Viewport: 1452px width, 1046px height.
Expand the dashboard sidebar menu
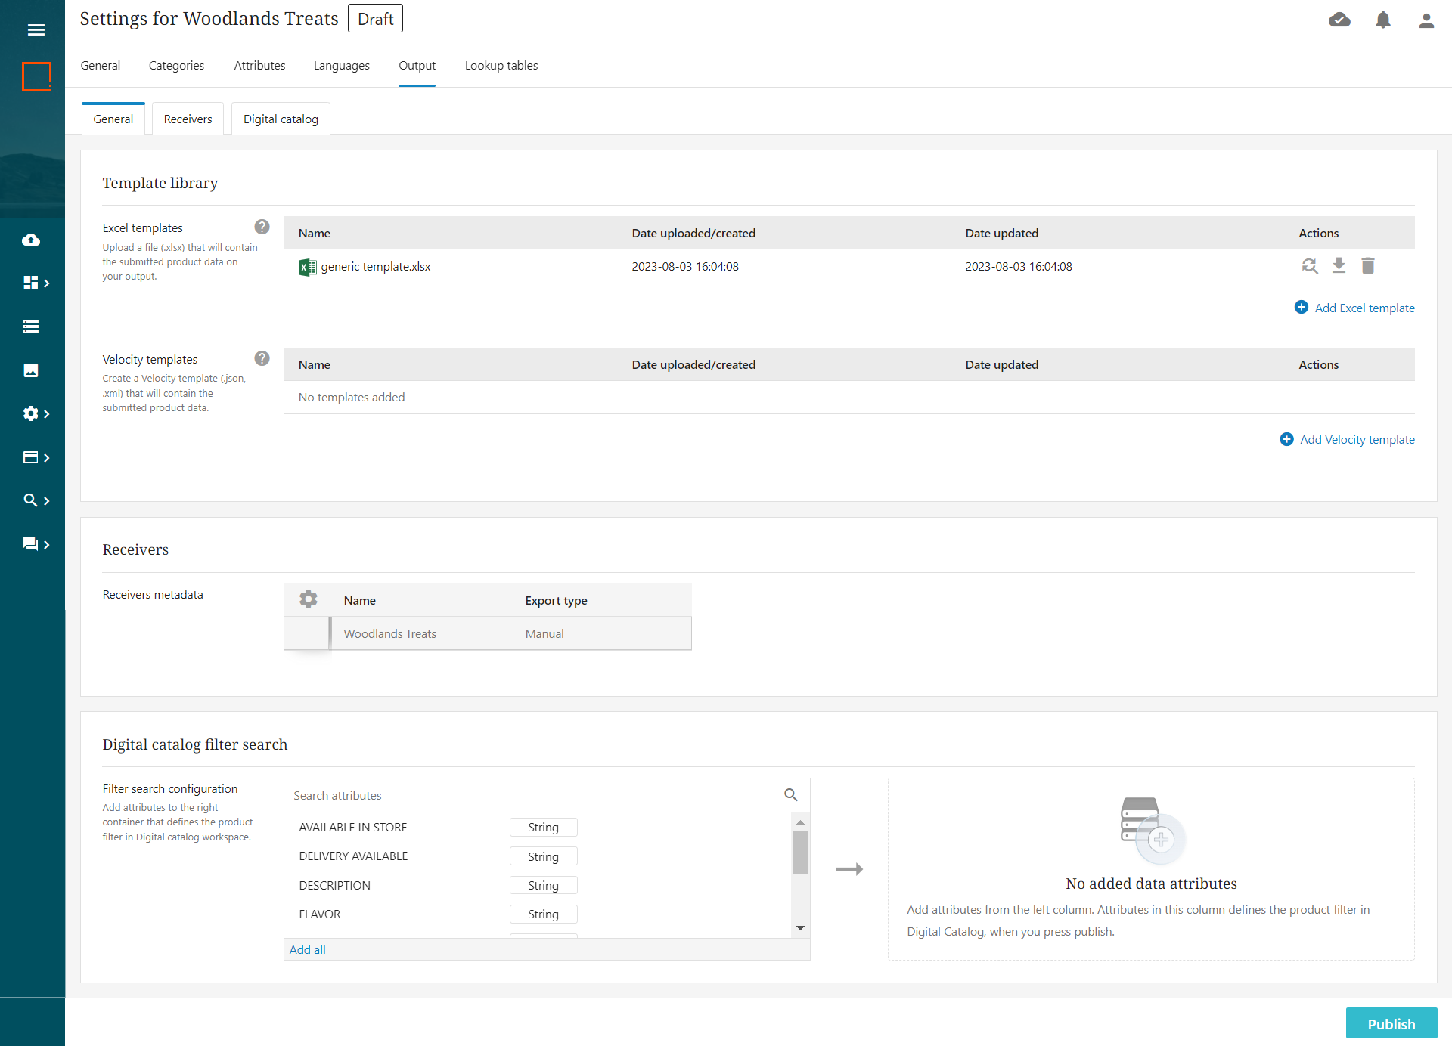click(36, 283)
